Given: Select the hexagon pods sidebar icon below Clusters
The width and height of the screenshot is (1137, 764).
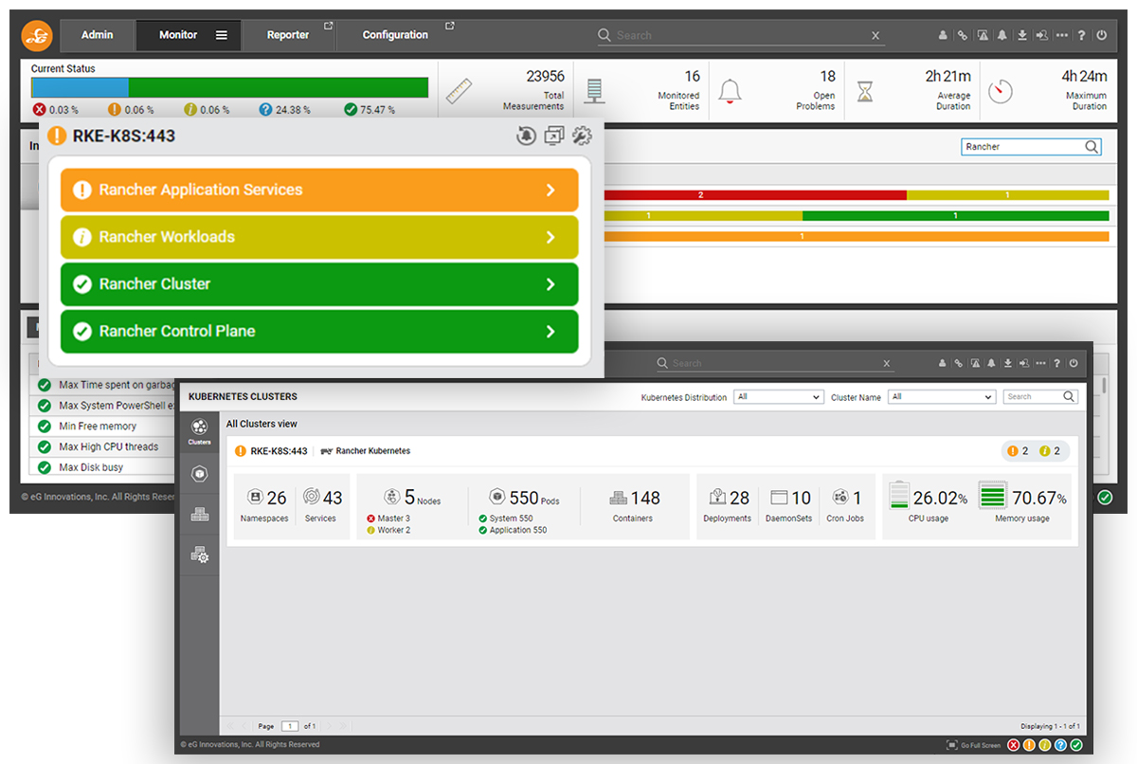Looking at the screenshot, I should (199, 474).
